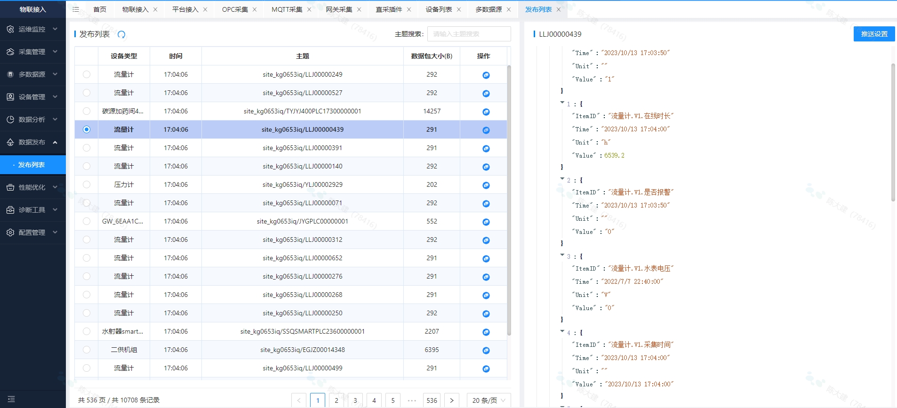Image resolution: width=897 pixels, height=408 pixels.
Task: Select the radio button for LLJ00000391
Action: click(x=87, y=148)
